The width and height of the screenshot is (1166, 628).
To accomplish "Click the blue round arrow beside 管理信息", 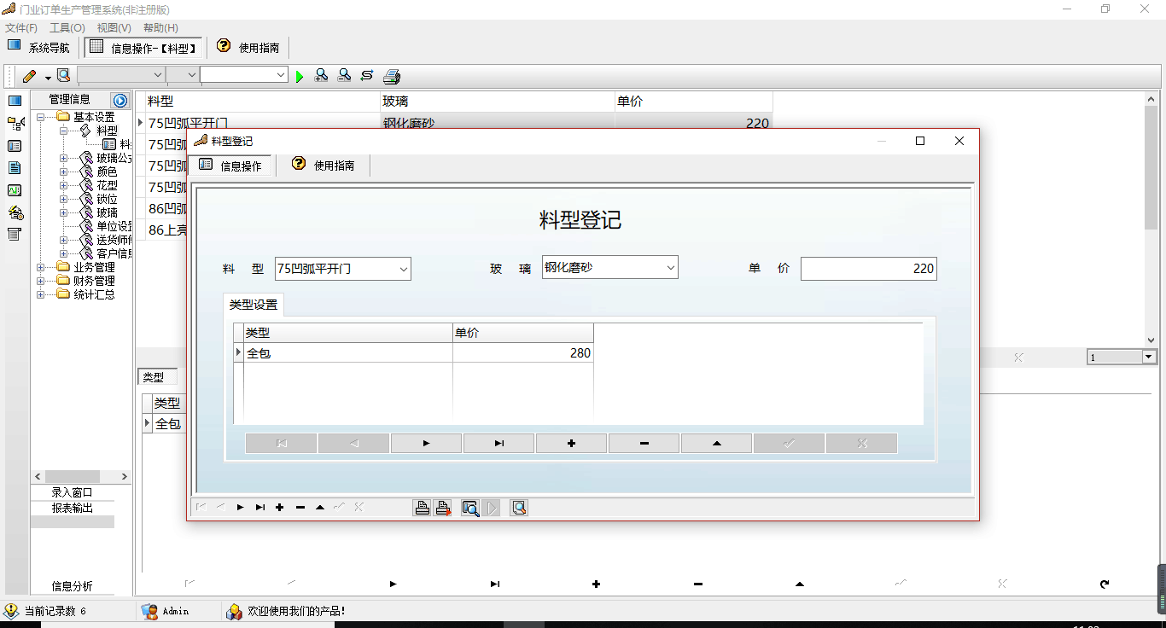I will [120, 101].
